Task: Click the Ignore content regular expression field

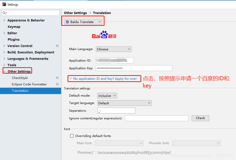Action: 157,118
